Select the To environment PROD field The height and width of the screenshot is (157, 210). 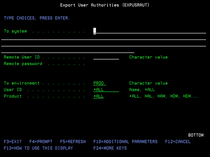100,83
